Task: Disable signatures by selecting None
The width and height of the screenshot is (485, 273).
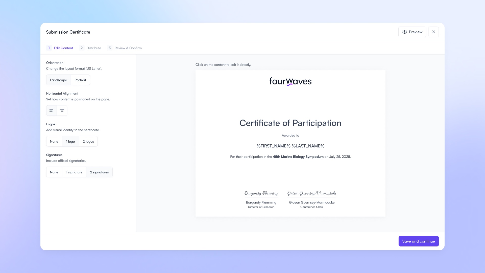Action: coord(54,172)
